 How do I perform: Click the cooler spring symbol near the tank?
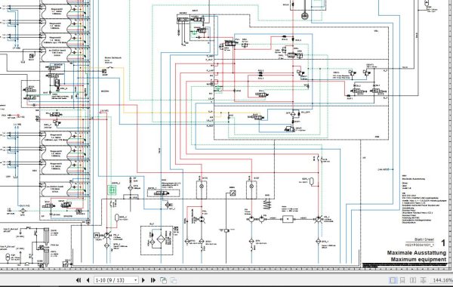click(x=267, y=205)
